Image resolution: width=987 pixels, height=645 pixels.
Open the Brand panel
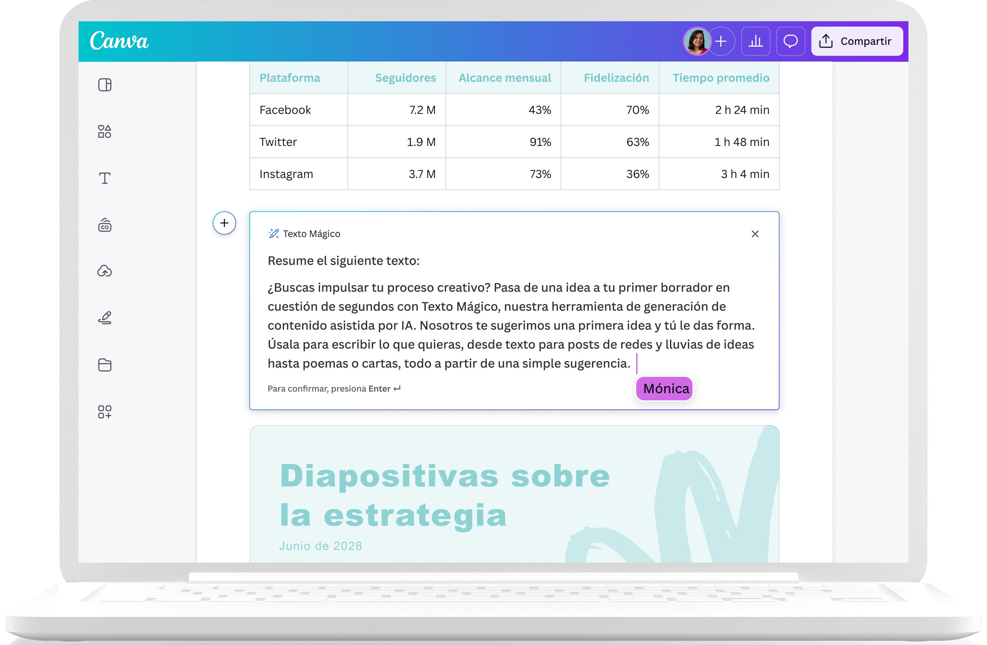coord(104,225)
